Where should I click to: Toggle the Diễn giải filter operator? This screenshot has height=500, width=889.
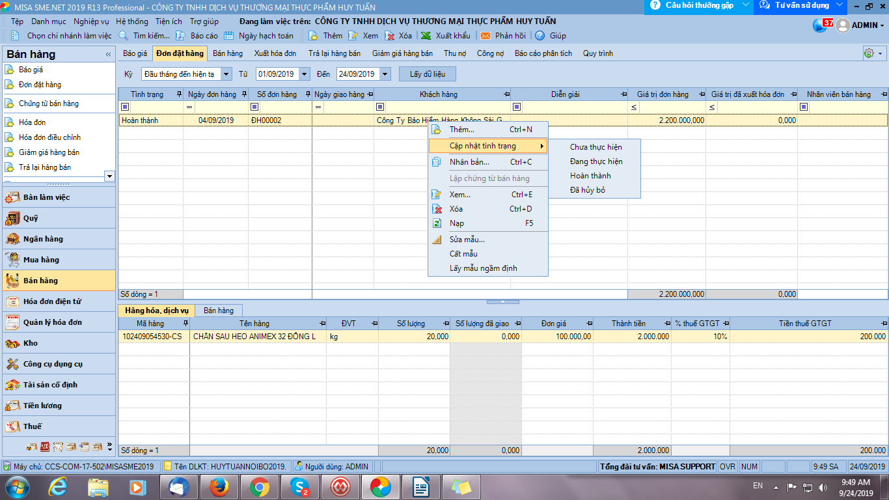click(x=517, y=107)
